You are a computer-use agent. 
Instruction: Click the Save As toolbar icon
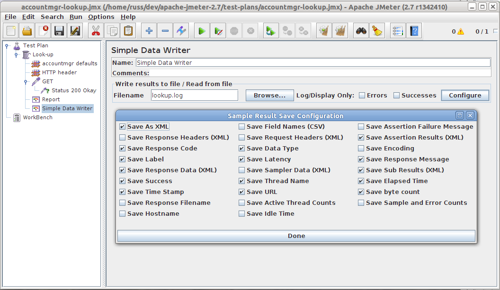pyautogui.click(x=75, y=31)
